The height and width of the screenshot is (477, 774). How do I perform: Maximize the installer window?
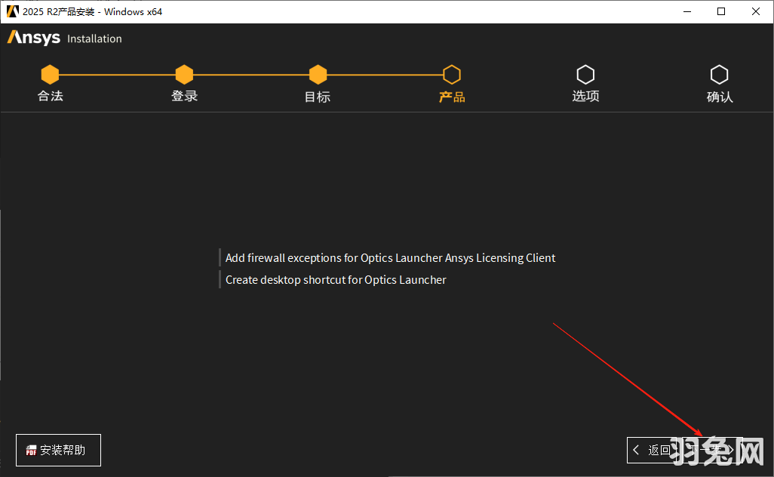pos(721,11)
